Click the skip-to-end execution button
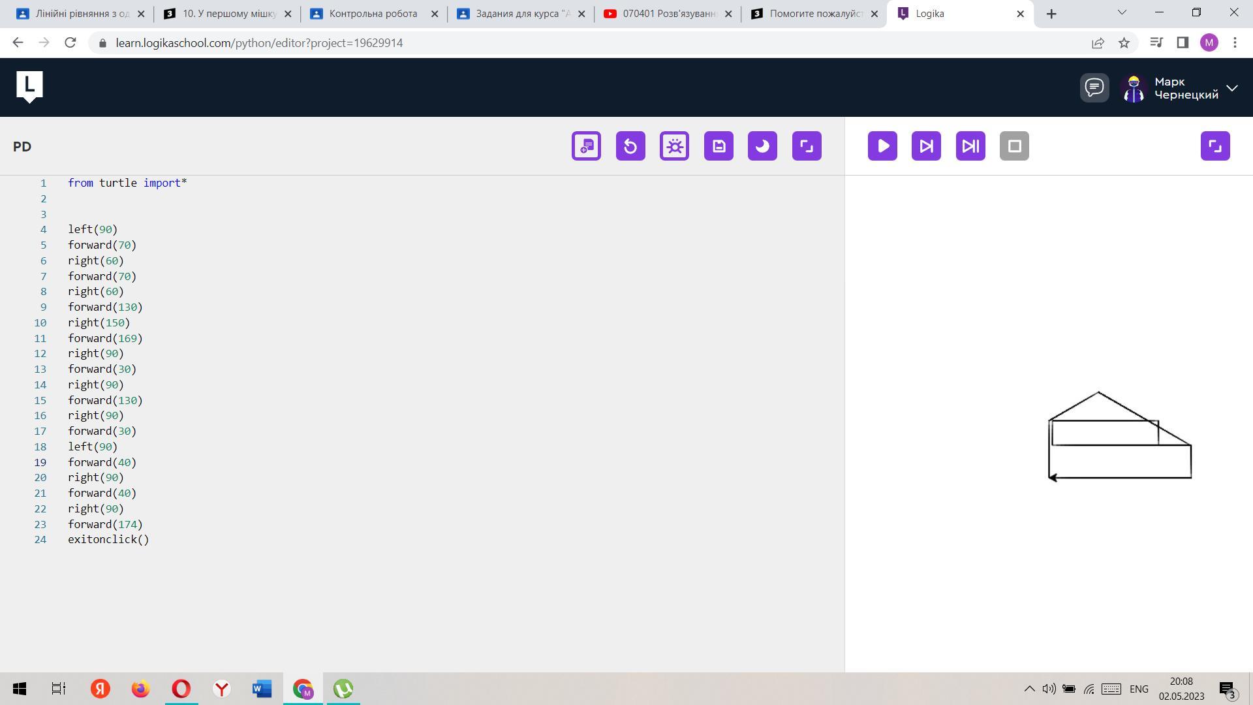This screenshot has height=705, width=1253. point(970,146)
